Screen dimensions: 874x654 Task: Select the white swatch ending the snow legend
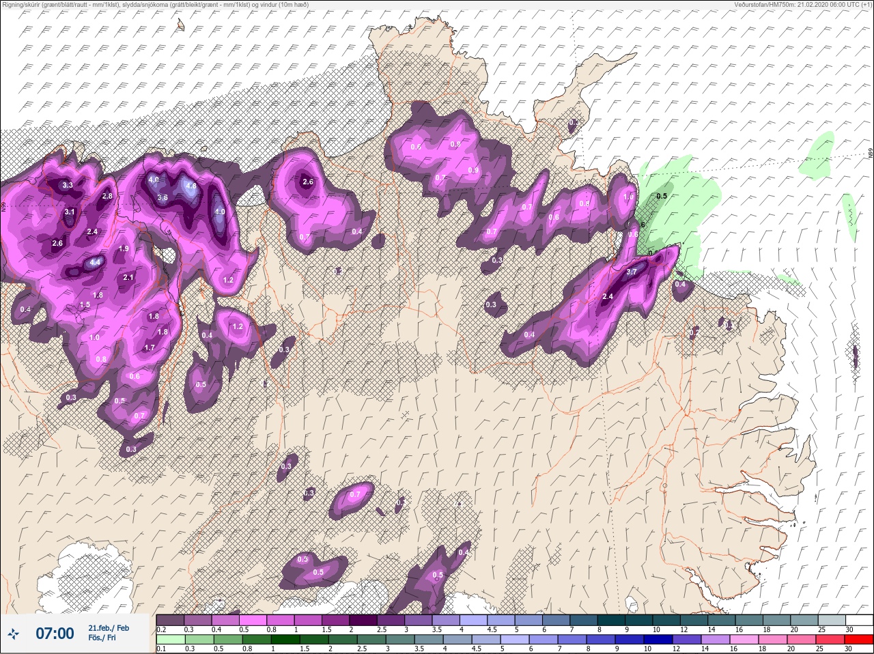(x=860, y=620)
